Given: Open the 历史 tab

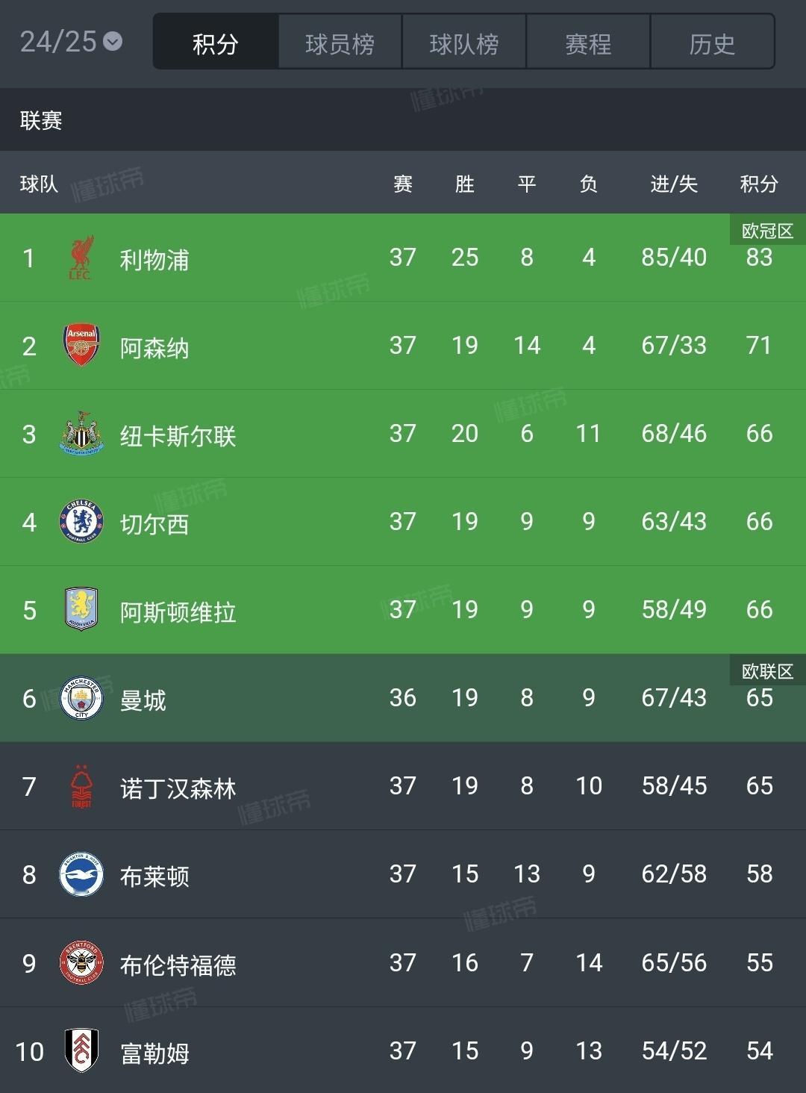Looking at the screenshot, I should [x=713, y=42].
